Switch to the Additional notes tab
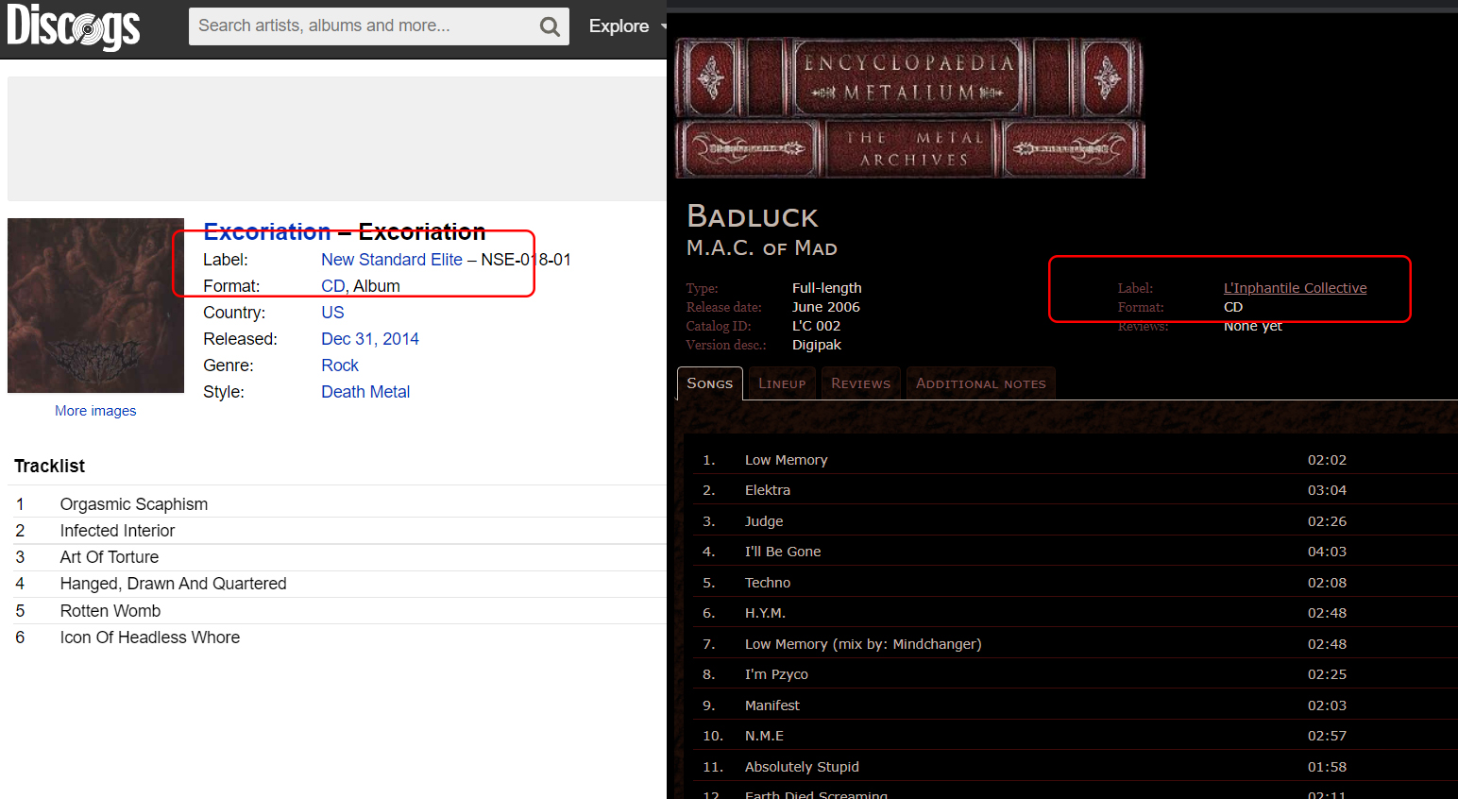This screenshot has width=1458, height=799. (x=981, y=383)
